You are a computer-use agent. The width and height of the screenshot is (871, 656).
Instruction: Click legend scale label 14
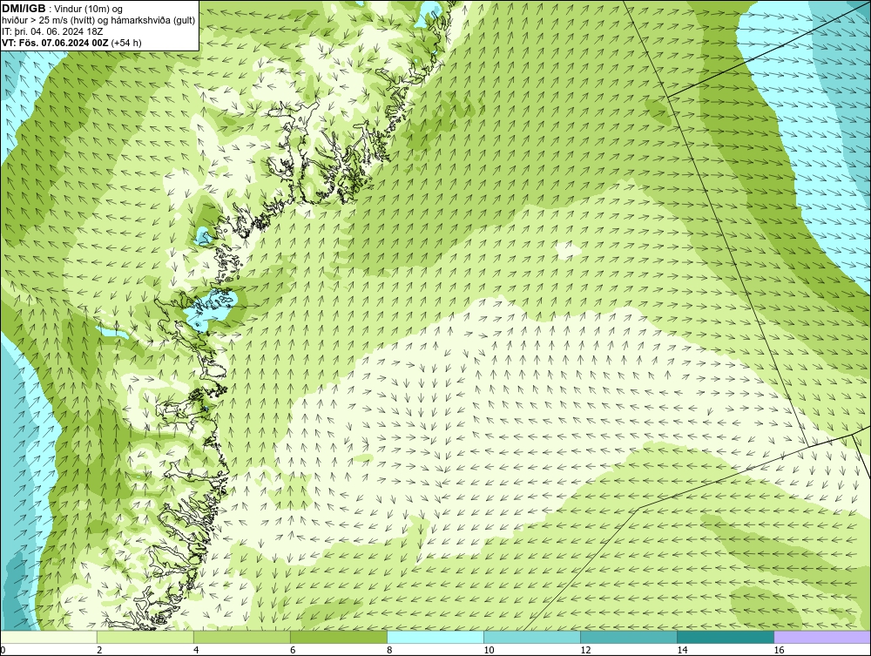(682, 650)
